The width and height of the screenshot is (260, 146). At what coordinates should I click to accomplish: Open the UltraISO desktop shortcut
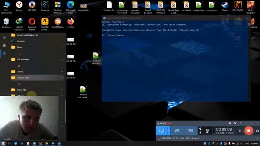(x=32, y=6)
